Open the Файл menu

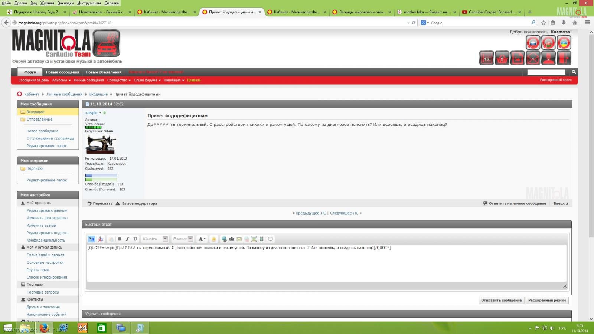click(6, 3)
